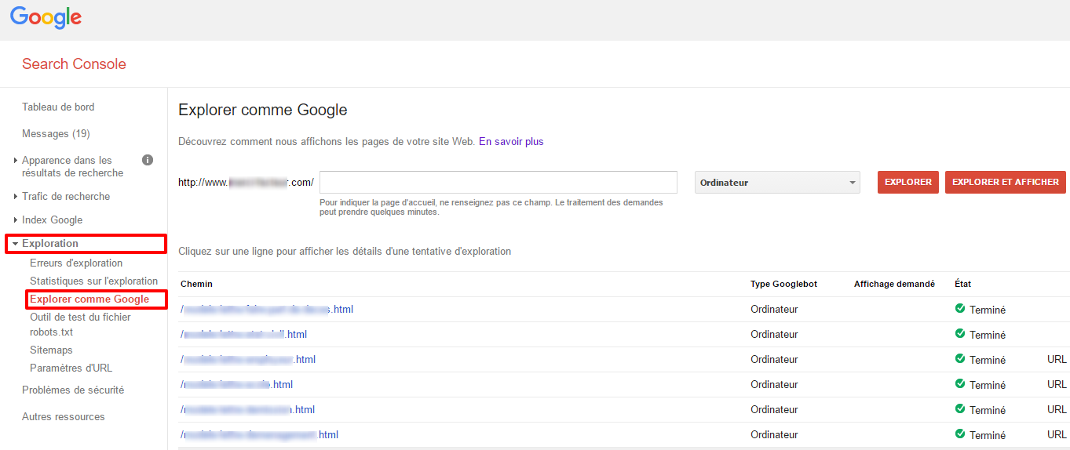Select Explorer comme Google in sidebar
The width and height of the screenshot is (1070, 450).
(x=89, y=299)
